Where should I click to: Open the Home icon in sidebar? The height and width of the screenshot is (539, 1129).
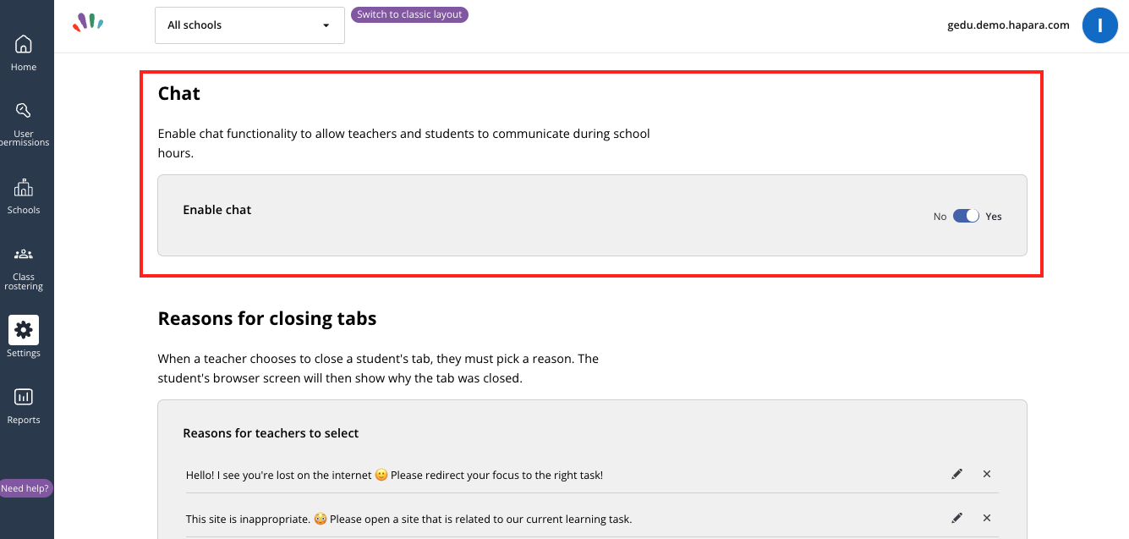24,44
